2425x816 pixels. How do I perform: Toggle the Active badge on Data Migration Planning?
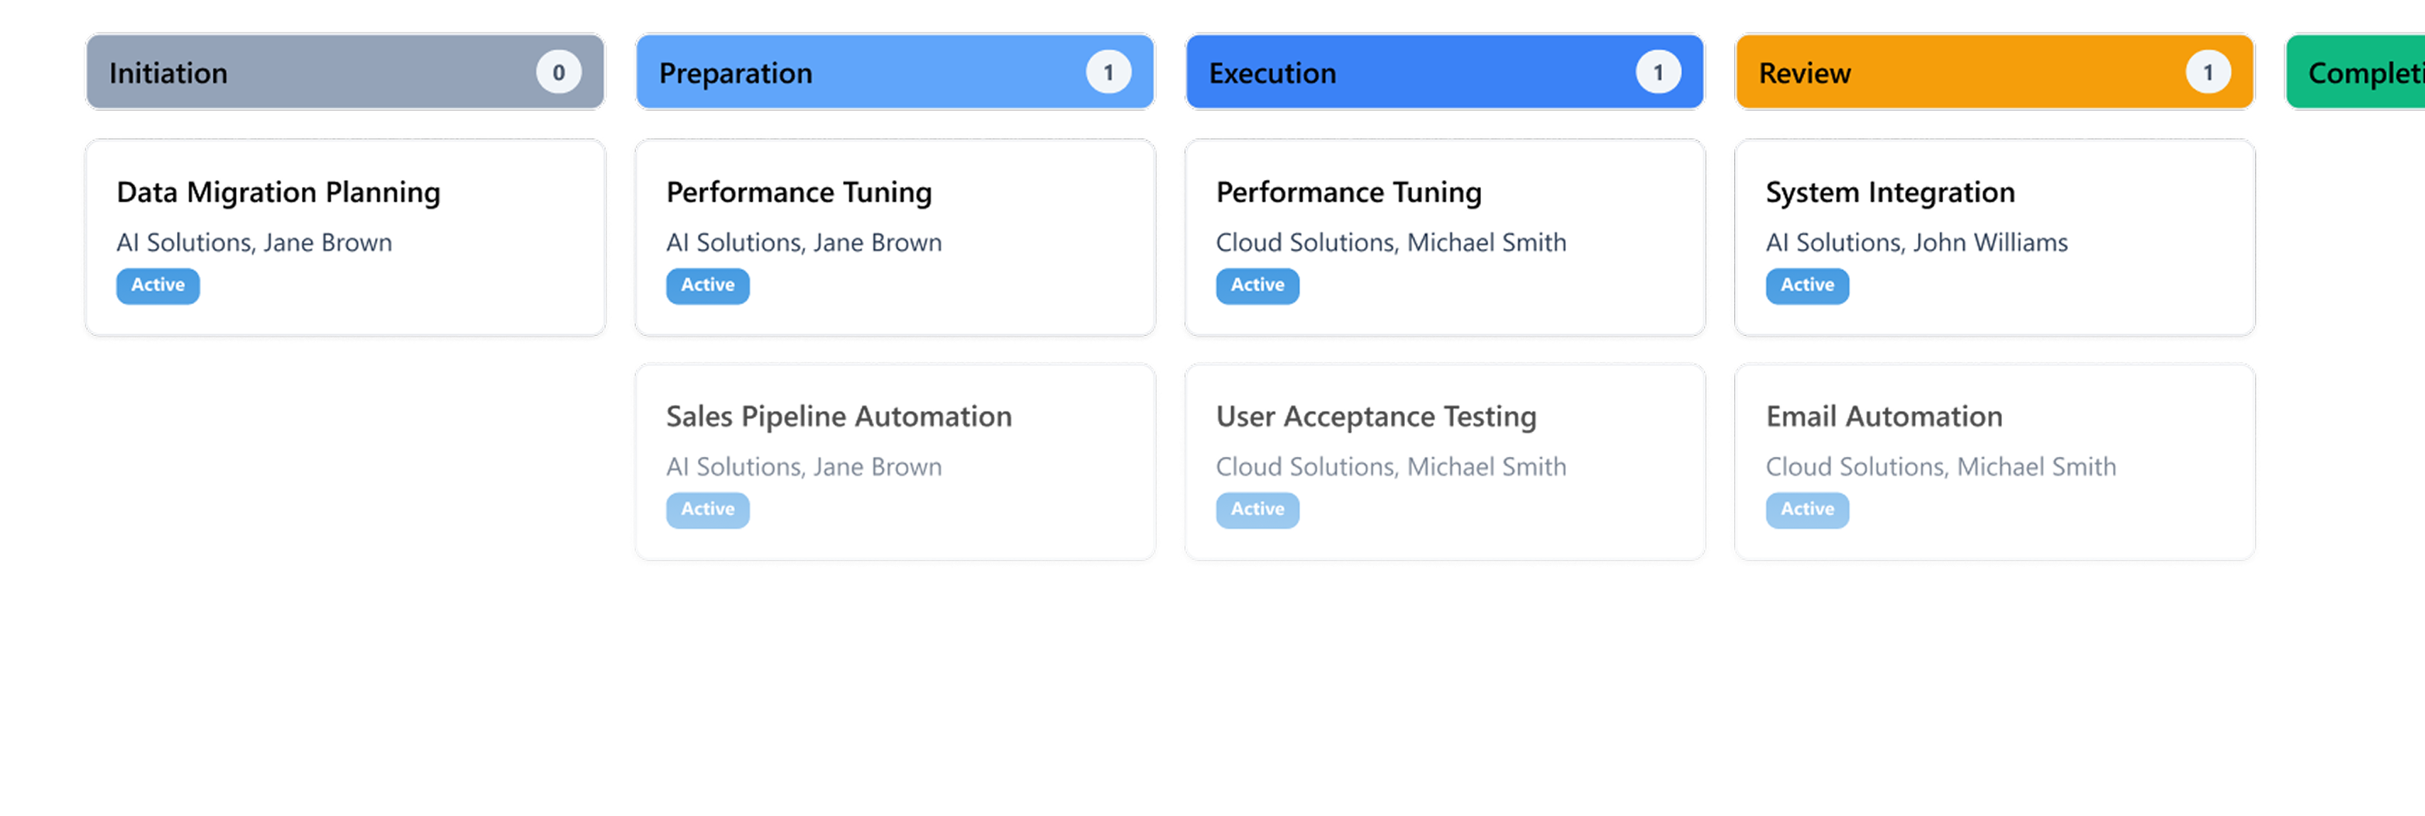point(158,285)
